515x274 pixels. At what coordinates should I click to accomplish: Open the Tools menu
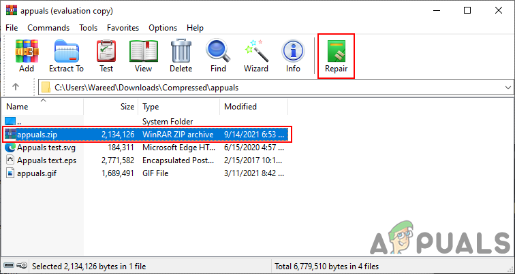pos(88,28)
